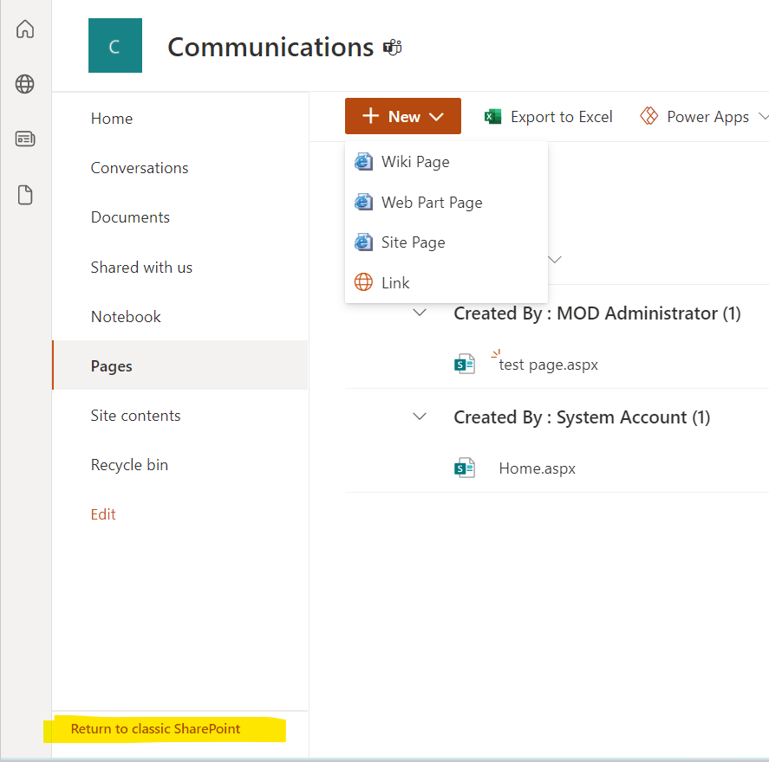Click the Excel icon next to Export to Excel
769x762 pixels.
point(492,116)
